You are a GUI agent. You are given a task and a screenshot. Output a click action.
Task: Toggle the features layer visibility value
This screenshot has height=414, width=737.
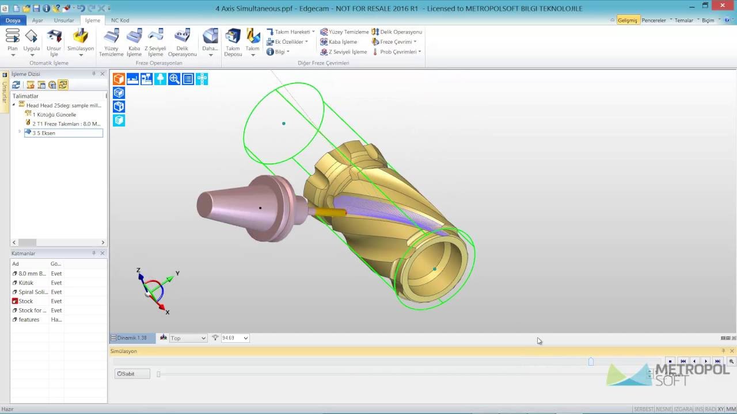click(56, 320)
